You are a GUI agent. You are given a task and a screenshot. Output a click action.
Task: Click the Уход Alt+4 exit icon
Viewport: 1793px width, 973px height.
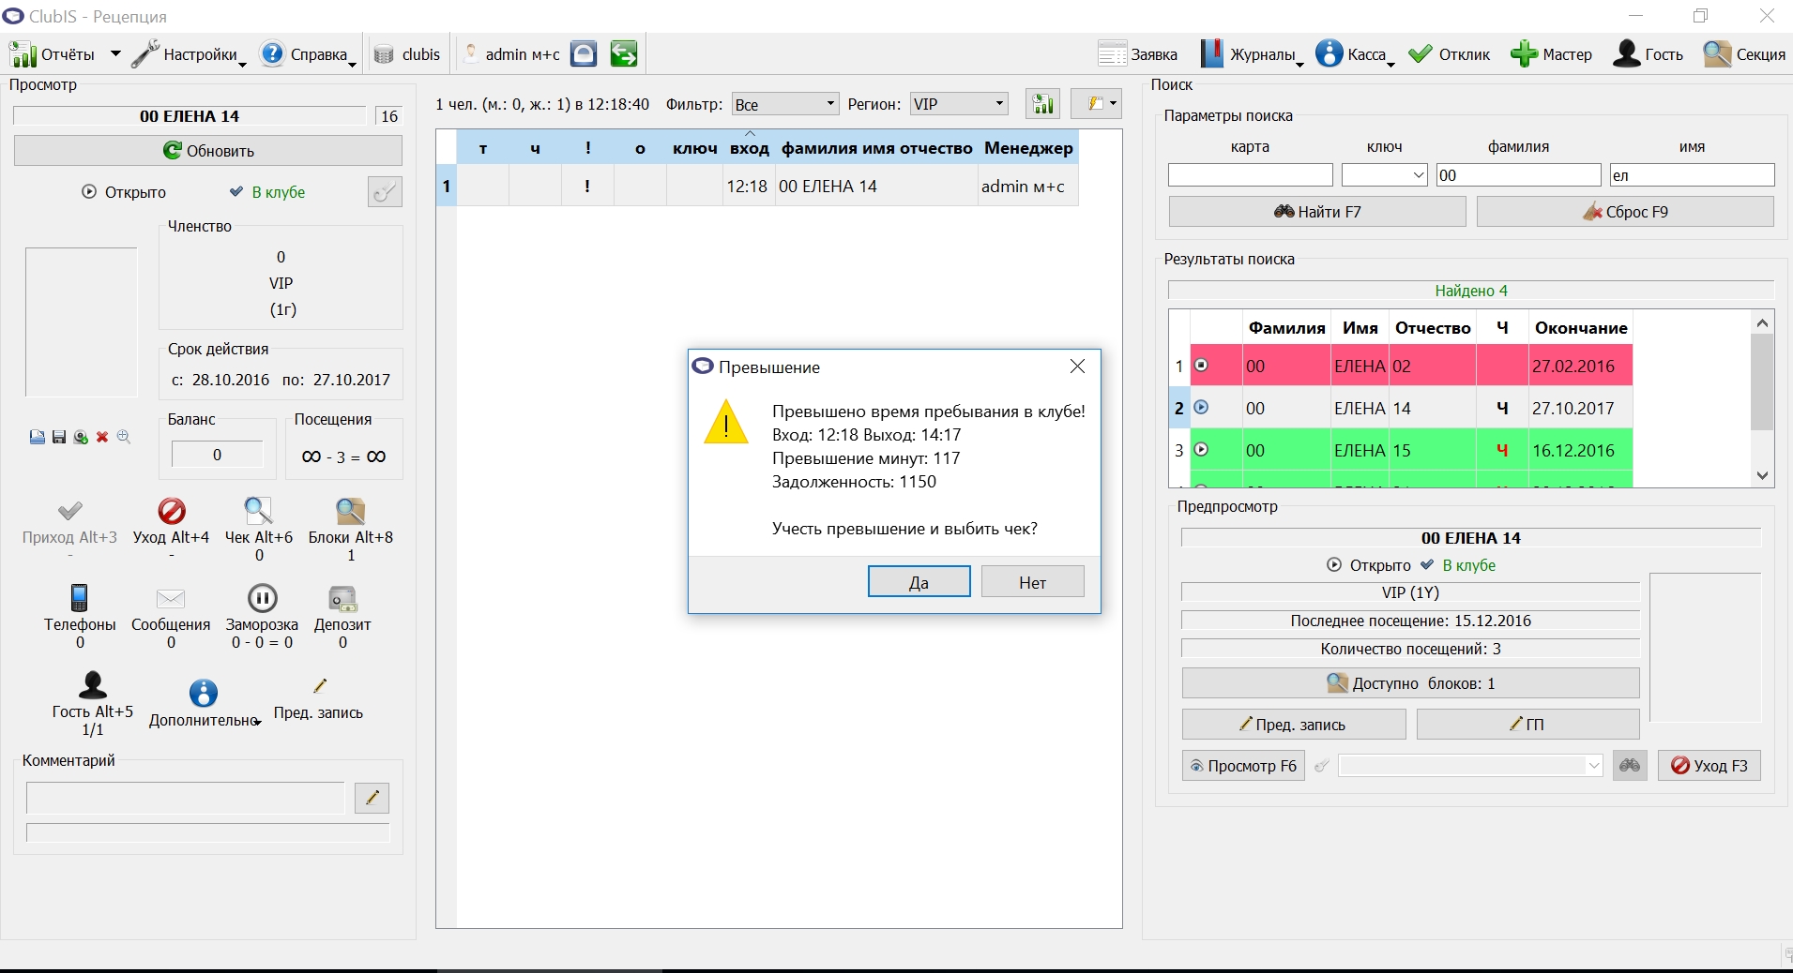pyautogui.click(x=172, y=511)
